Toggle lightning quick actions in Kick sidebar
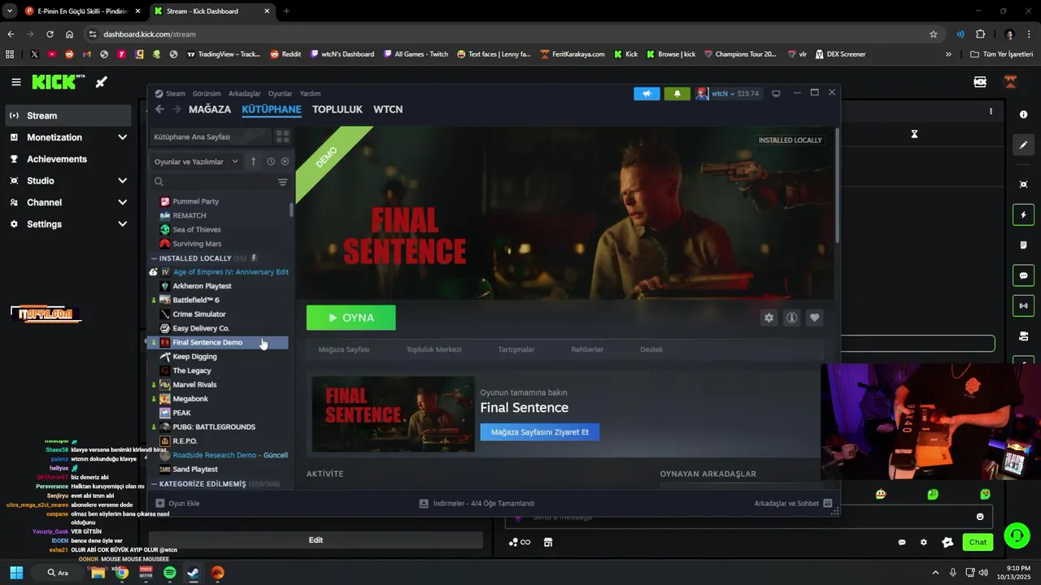 tap(1023, 215)
